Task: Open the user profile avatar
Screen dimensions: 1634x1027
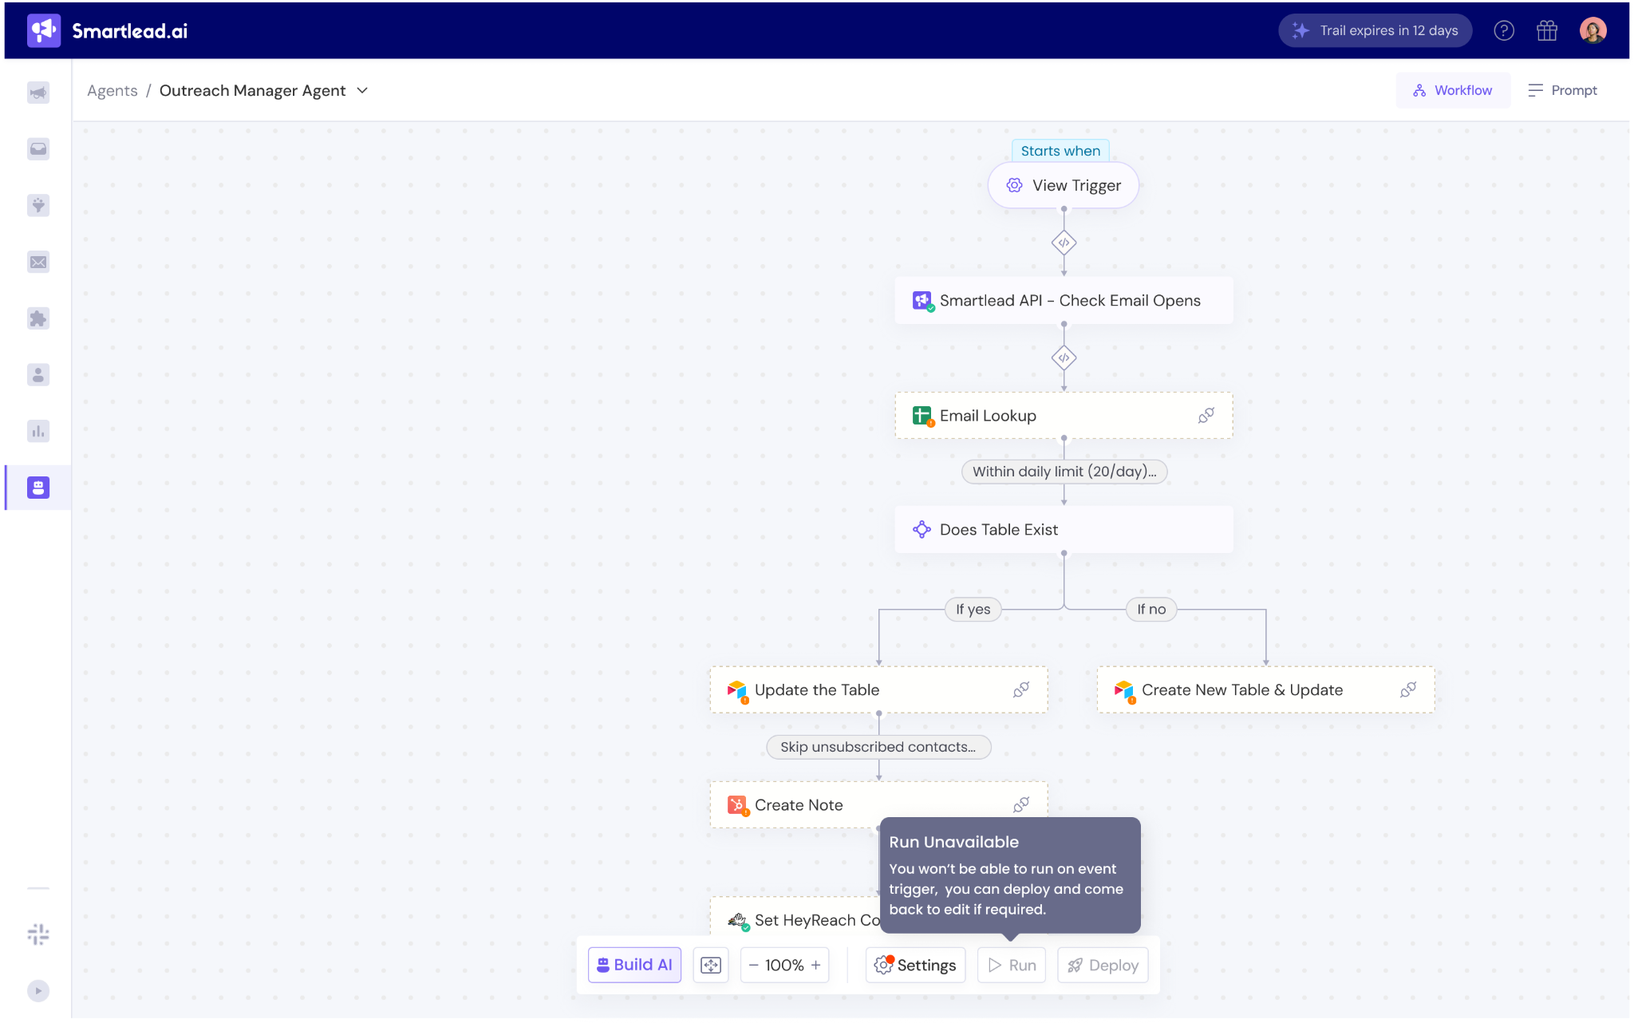Action: 1593,30
